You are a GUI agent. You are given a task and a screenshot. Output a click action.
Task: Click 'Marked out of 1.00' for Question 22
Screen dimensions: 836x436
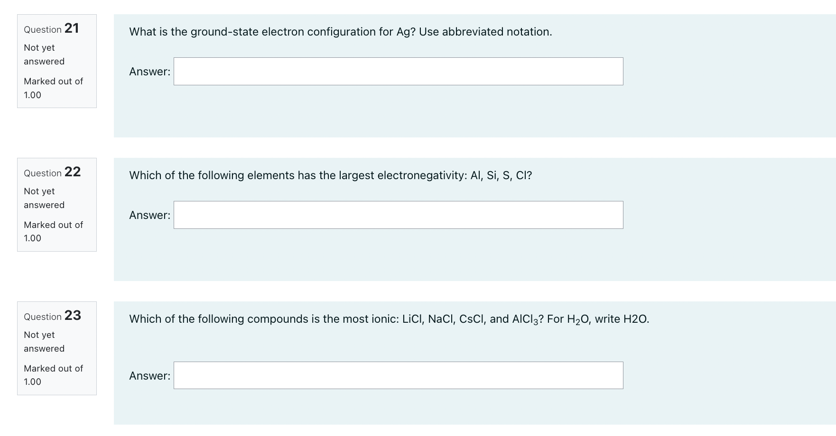[53, 231]
